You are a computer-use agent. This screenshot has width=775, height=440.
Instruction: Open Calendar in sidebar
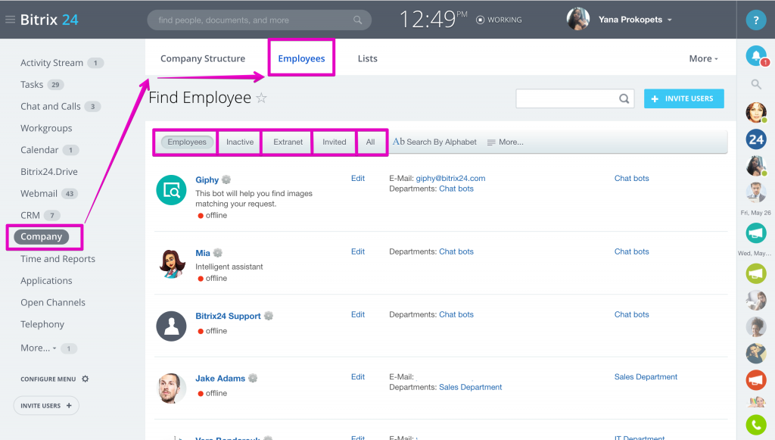point(39,150)
